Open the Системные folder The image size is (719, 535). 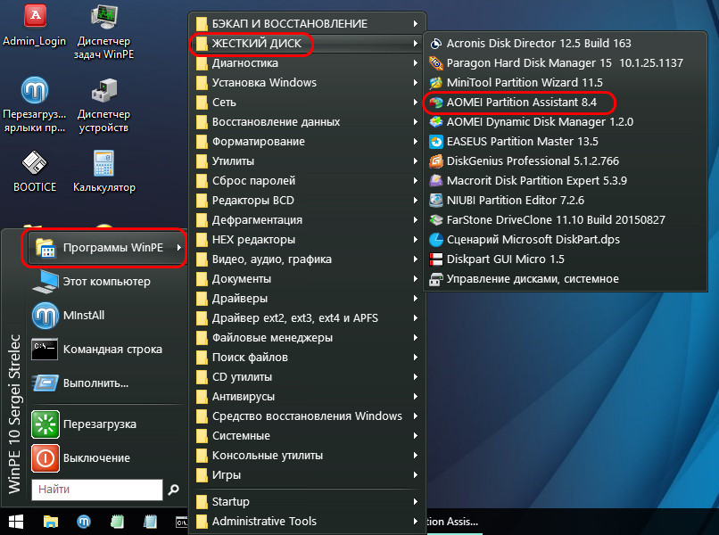[307, 436]
